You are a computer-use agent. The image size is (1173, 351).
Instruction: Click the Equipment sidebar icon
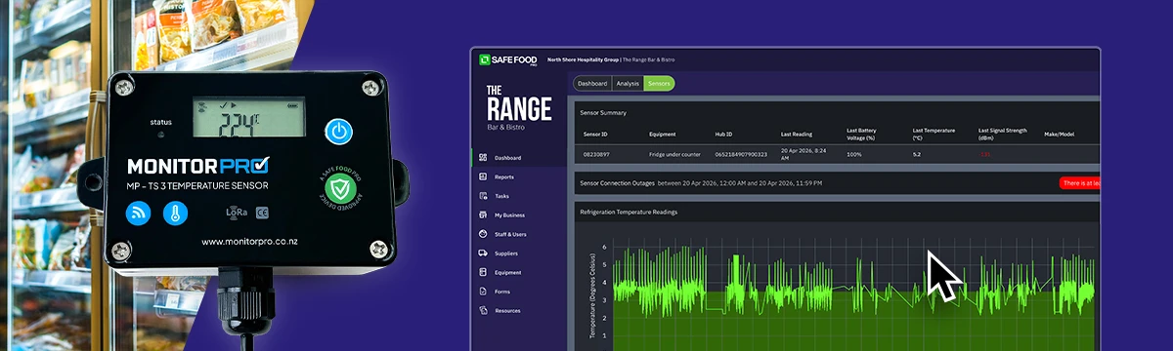pyautogui.click(x=483, y=272)
